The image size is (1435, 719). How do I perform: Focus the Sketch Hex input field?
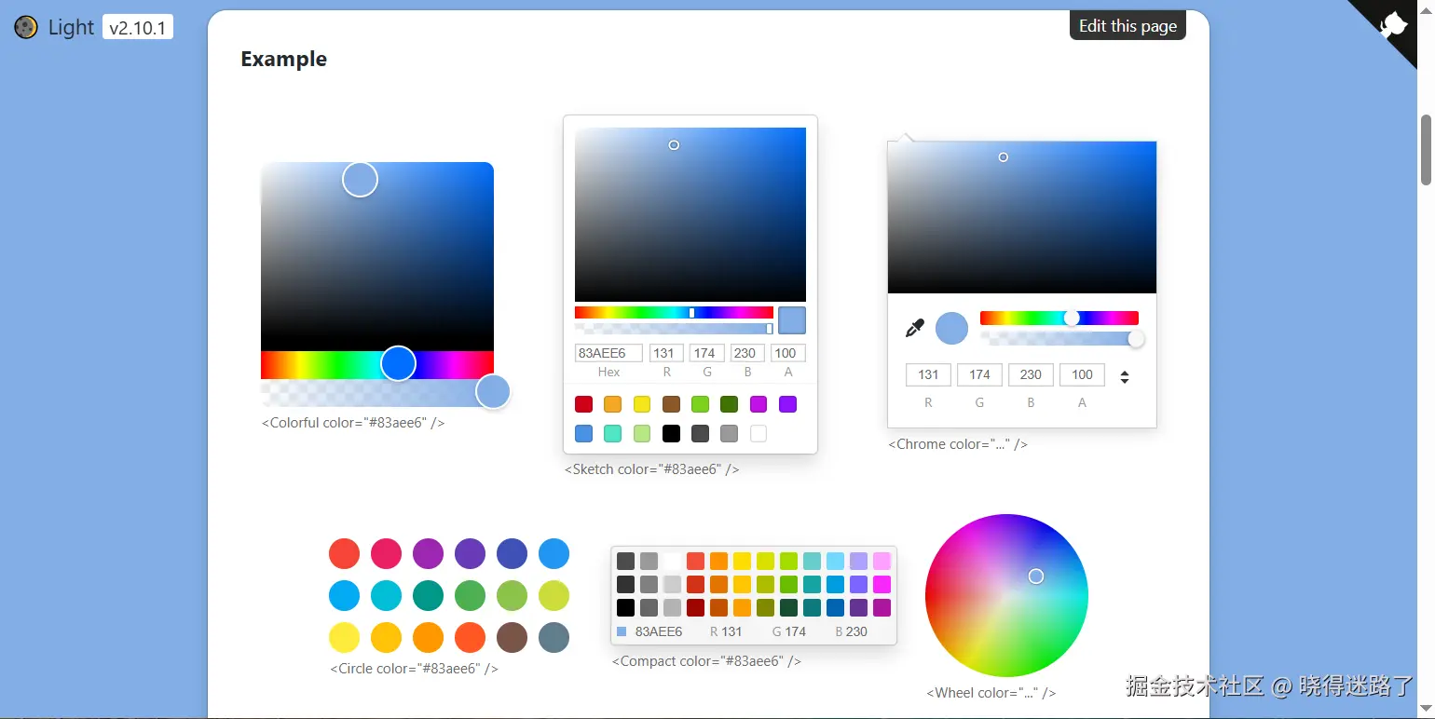point(608,353)
